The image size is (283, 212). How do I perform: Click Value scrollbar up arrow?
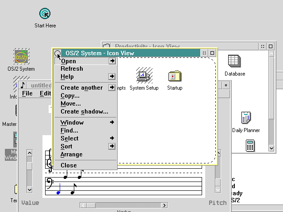[x=30, y=153]
